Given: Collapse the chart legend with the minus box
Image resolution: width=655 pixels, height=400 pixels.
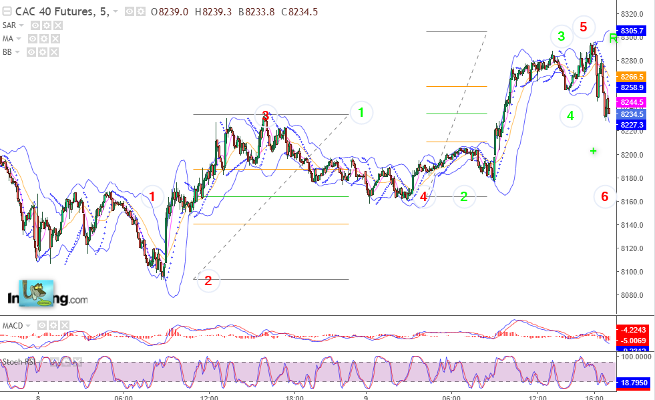Looking at the screenshot, I should (7, 11).
